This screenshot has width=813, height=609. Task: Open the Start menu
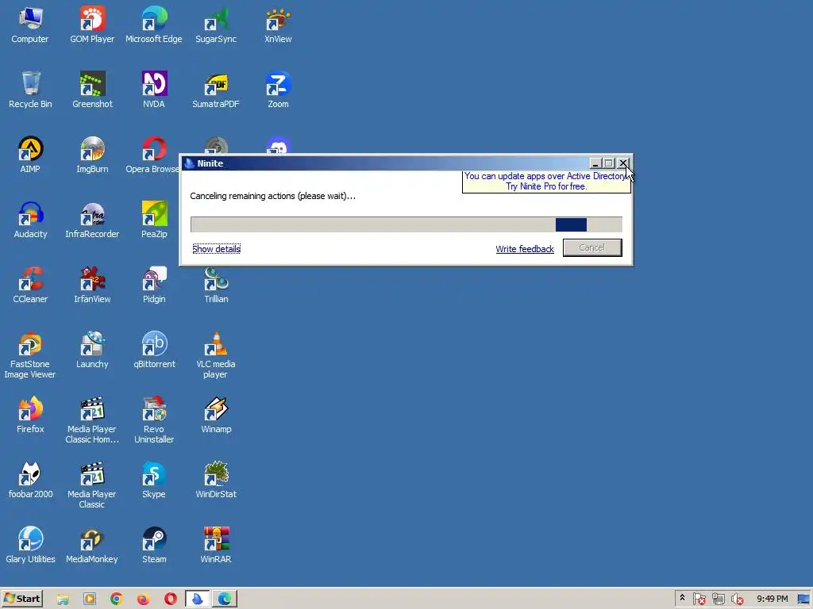coord(21,599)
